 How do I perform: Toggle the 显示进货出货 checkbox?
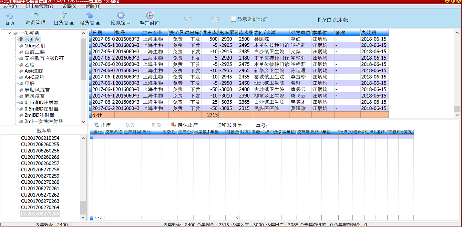coord(233,19)
